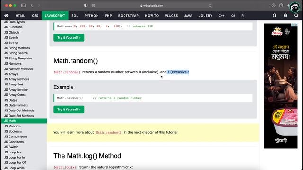Open the JQUERY tutorial tab

(205, 16)
